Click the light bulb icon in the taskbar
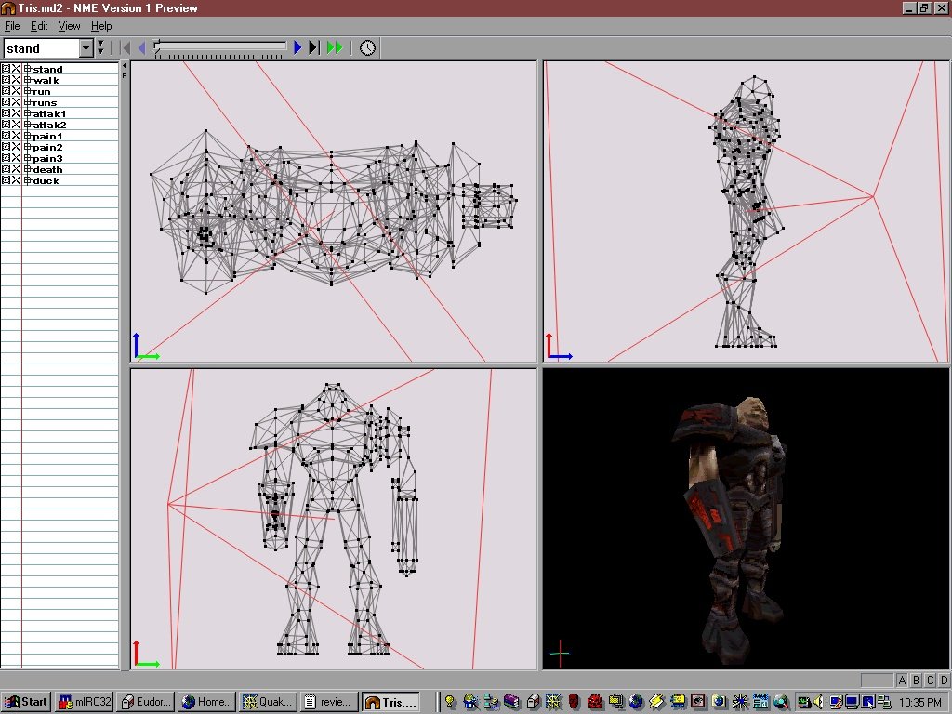Viewport: 952px width, 714px height. pyautogui.click(x=450, y=702)
